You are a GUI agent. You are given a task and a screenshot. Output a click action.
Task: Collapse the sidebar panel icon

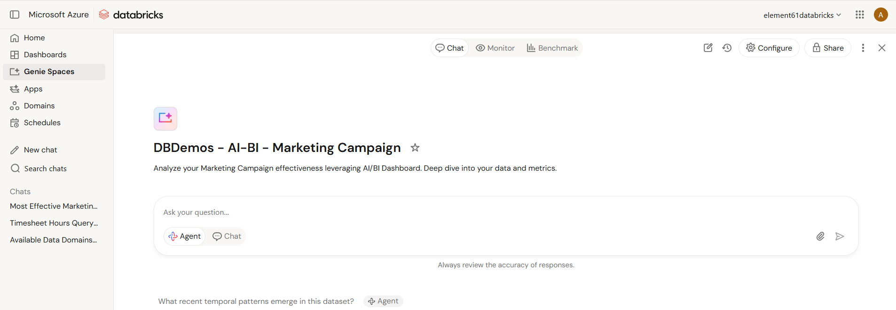pyautogui.click(x=15, y=15)
